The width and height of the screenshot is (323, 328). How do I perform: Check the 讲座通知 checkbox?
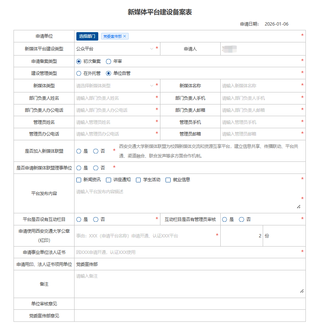point(109,180)
